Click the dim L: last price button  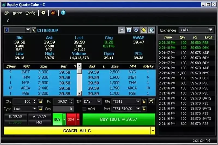point(16,122)
